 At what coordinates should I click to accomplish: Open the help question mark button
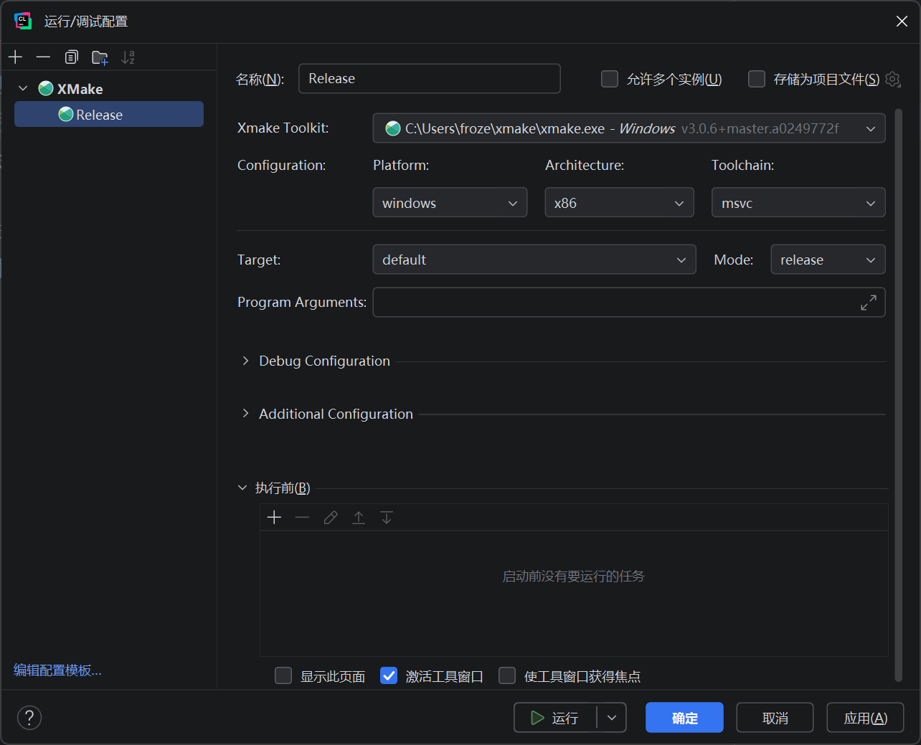tap(29, 718)
